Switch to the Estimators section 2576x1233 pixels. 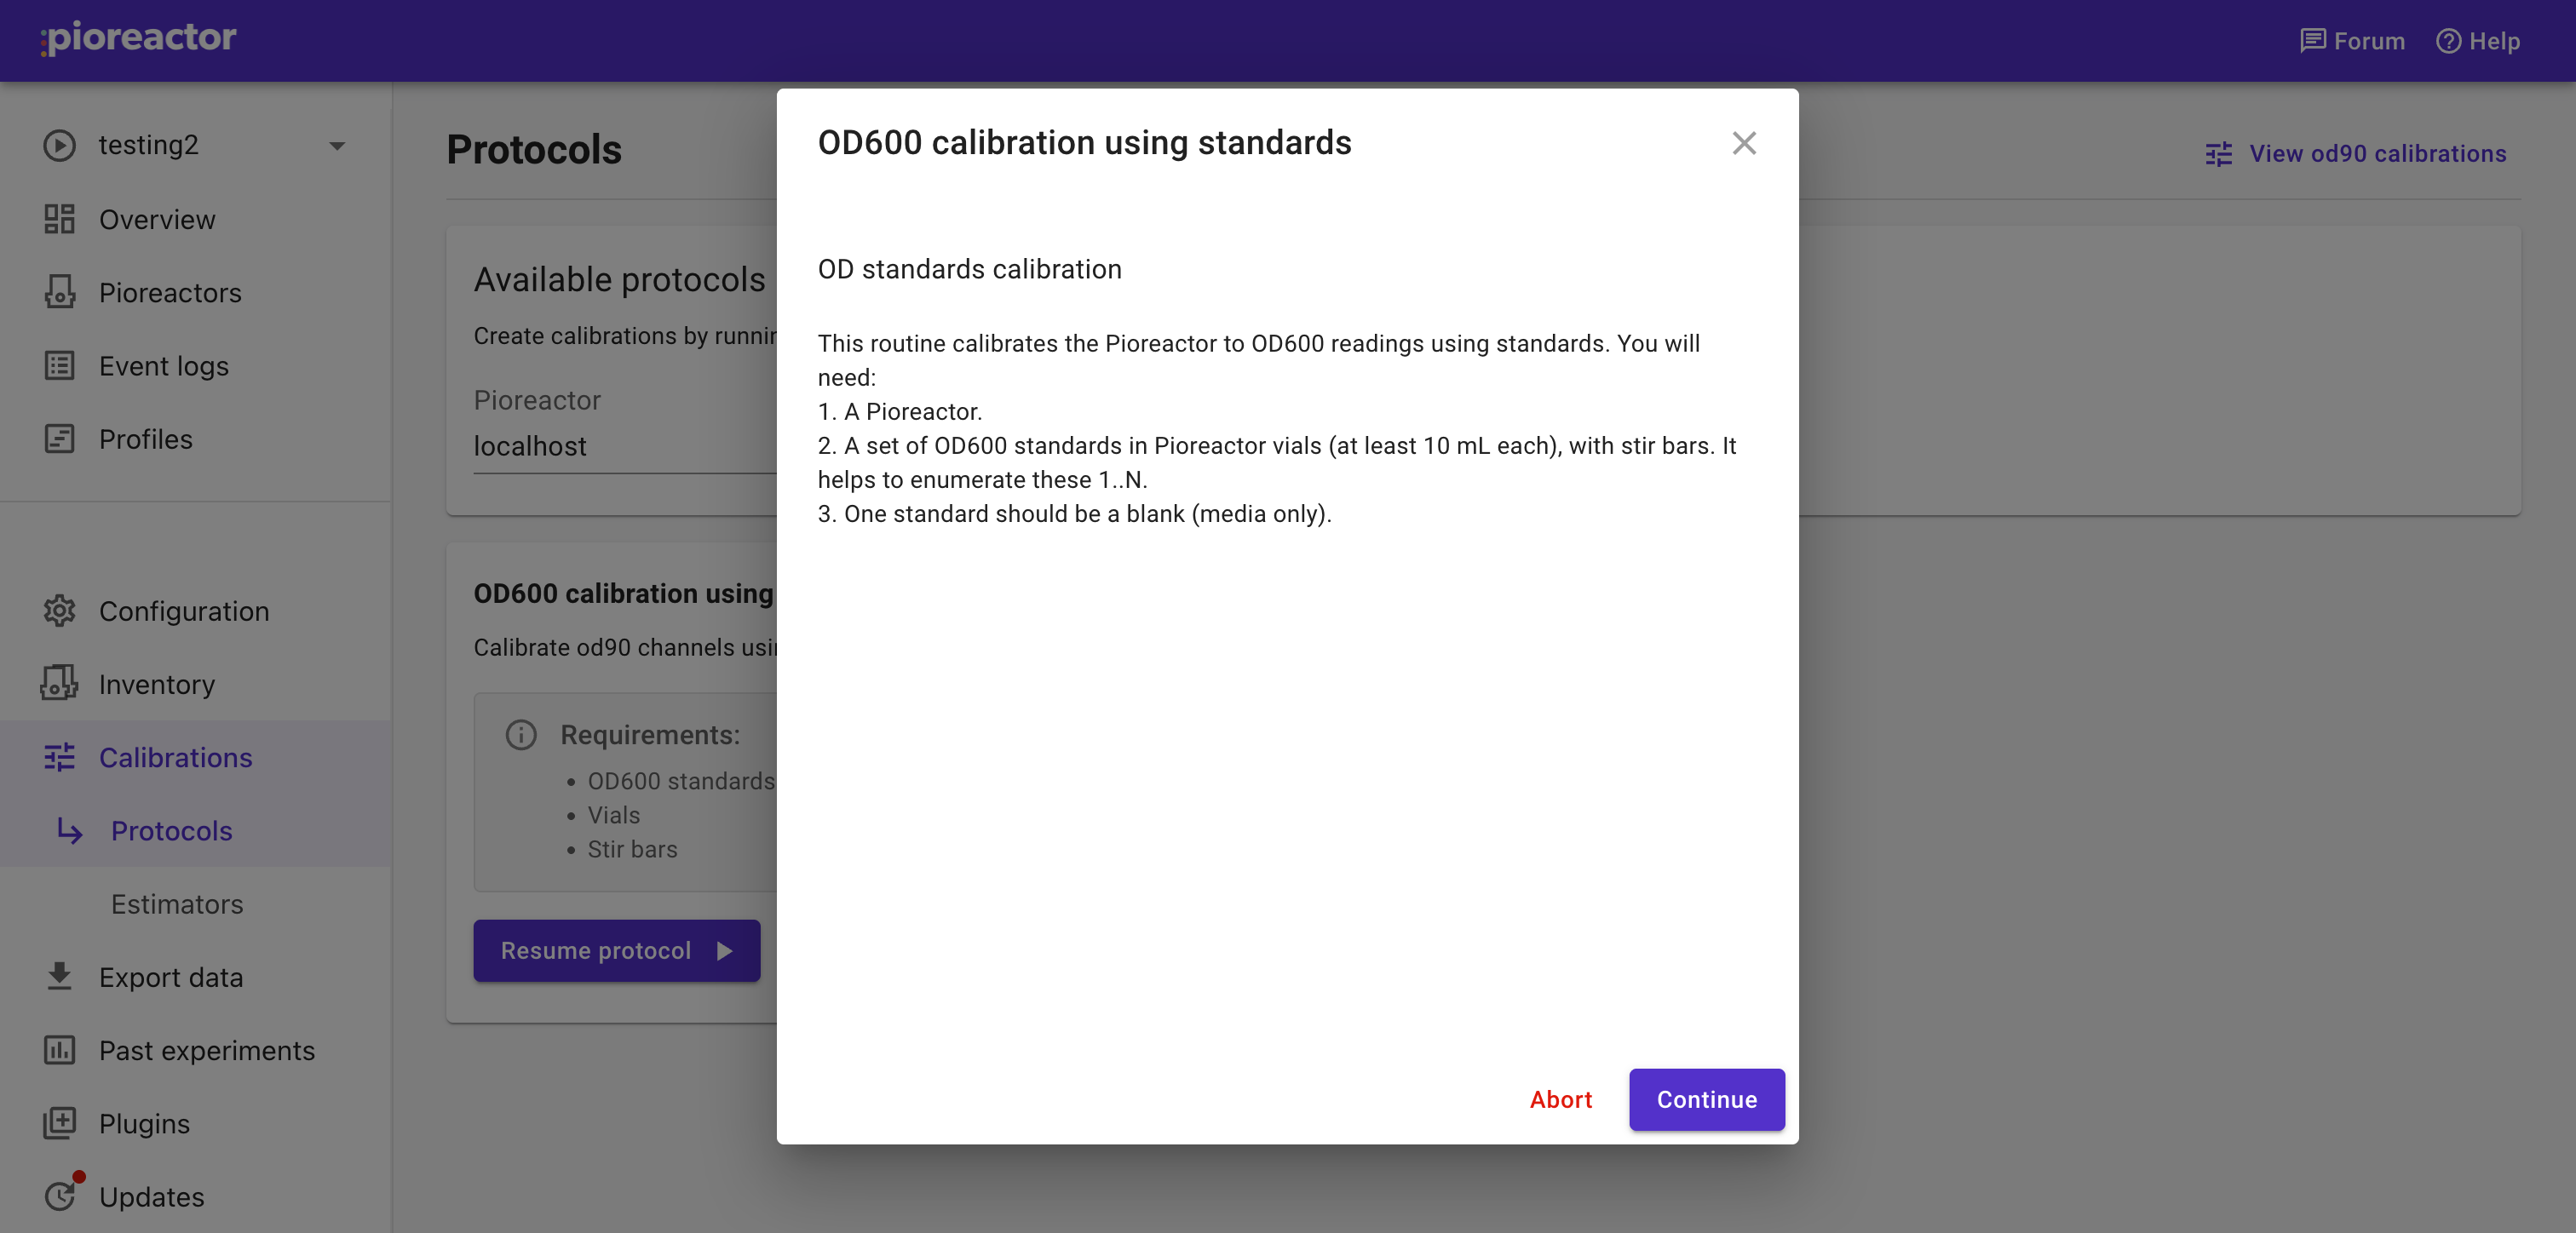point(177,904)
